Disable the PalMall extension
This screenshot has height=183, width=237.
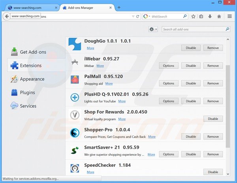click(191, 83)
